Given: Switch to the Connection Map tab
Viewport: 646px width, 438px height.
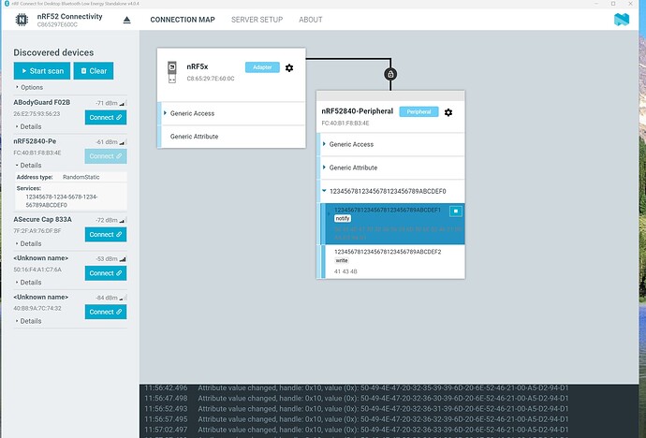Looking at the screenshot, I should [x=183, y=20].
